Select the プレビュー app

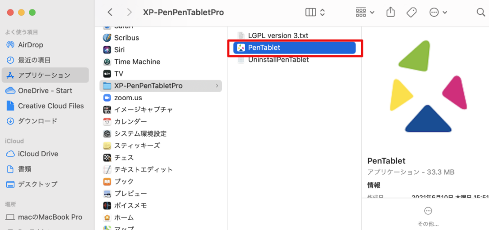tap(161, 194)
